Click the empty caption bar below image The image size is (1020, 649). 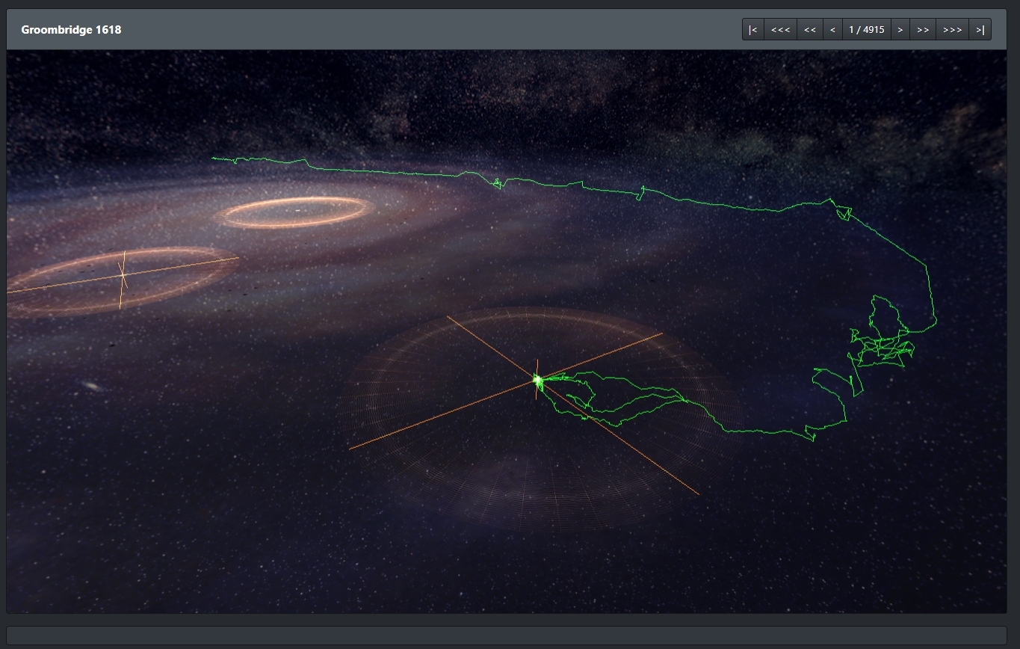click(x=507, y=636)
